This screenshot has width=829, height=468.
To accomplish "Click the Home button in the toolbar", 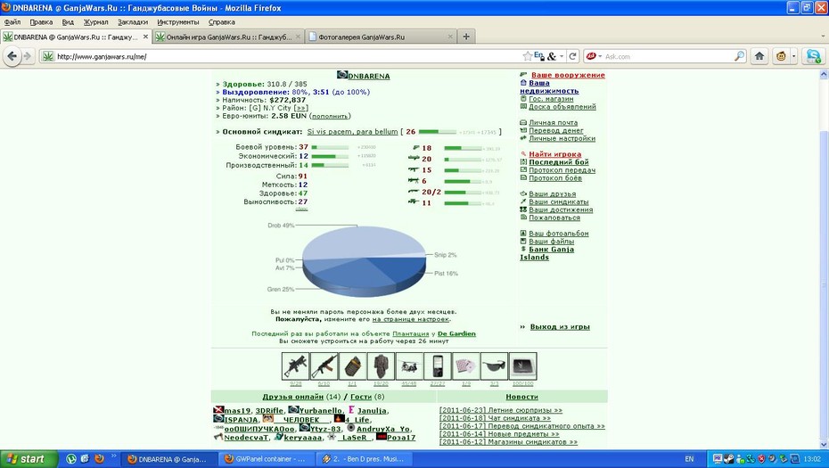I will [x=759, y=56].
